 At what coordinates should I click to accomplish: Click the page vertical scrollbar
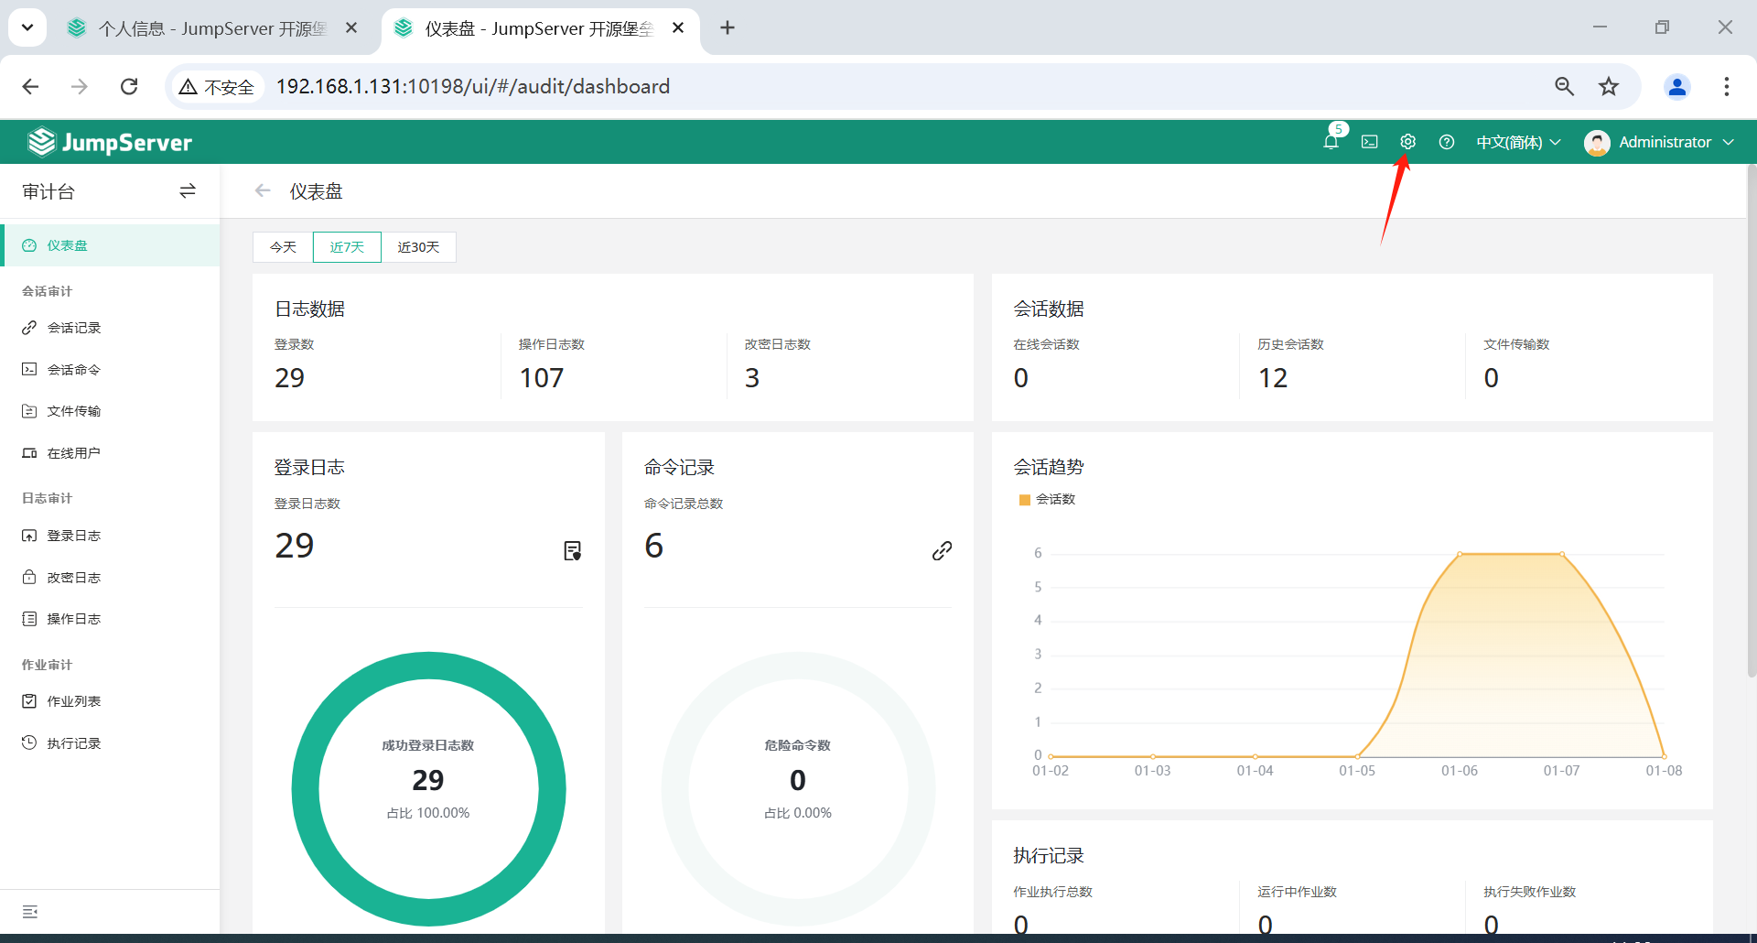click(x=1752, y=421)
